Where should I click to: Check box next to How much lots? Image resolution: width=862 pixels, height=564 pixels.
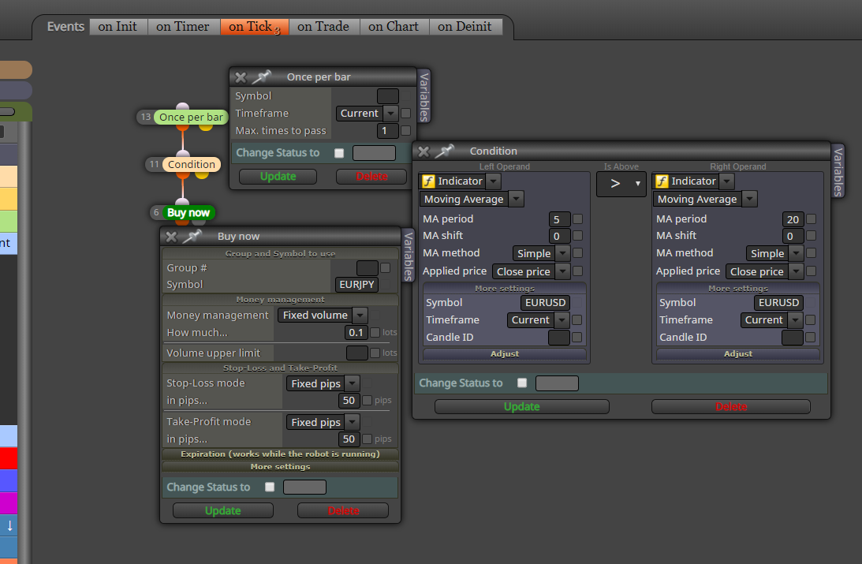point(375,332)
